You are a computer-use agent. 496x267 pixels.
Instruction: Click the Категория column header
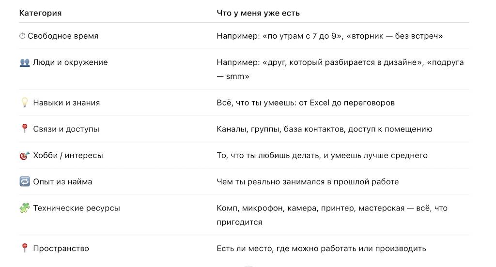point(40,13)
